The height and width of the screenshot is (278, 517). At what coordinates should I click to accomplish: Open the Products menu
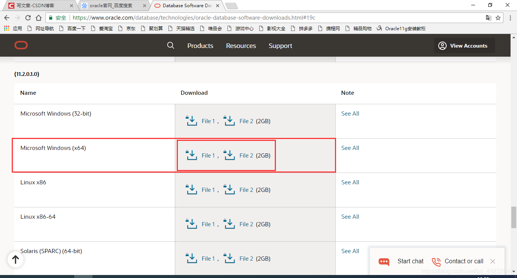coord(200,46)
